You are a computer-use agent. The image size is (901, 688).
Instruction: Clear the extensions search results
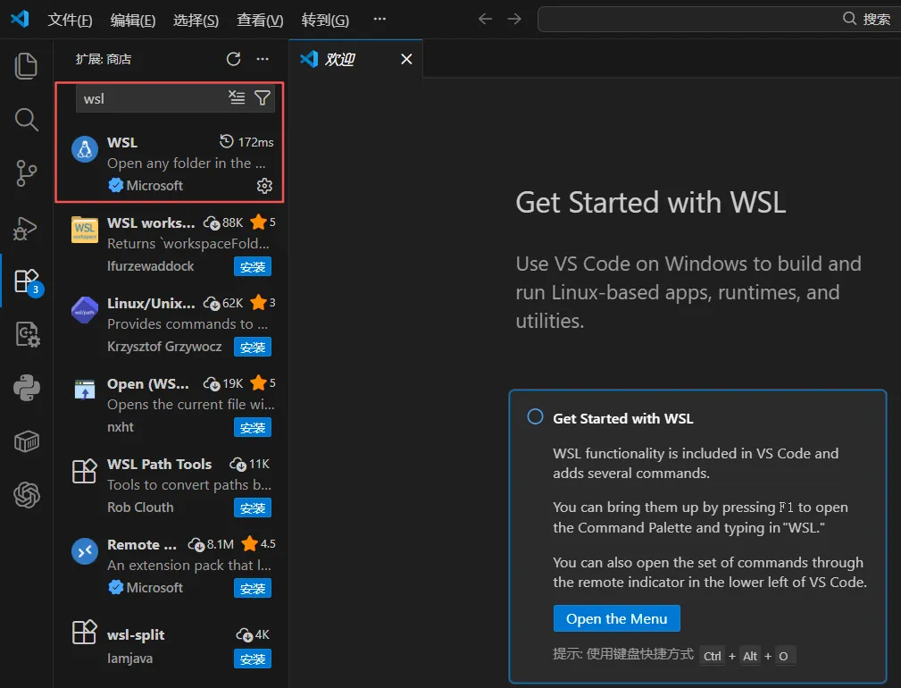tap(237, 97)
